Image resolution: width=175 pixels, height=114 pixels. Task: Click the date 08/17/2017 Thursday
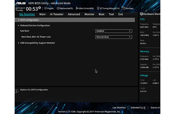20,9
